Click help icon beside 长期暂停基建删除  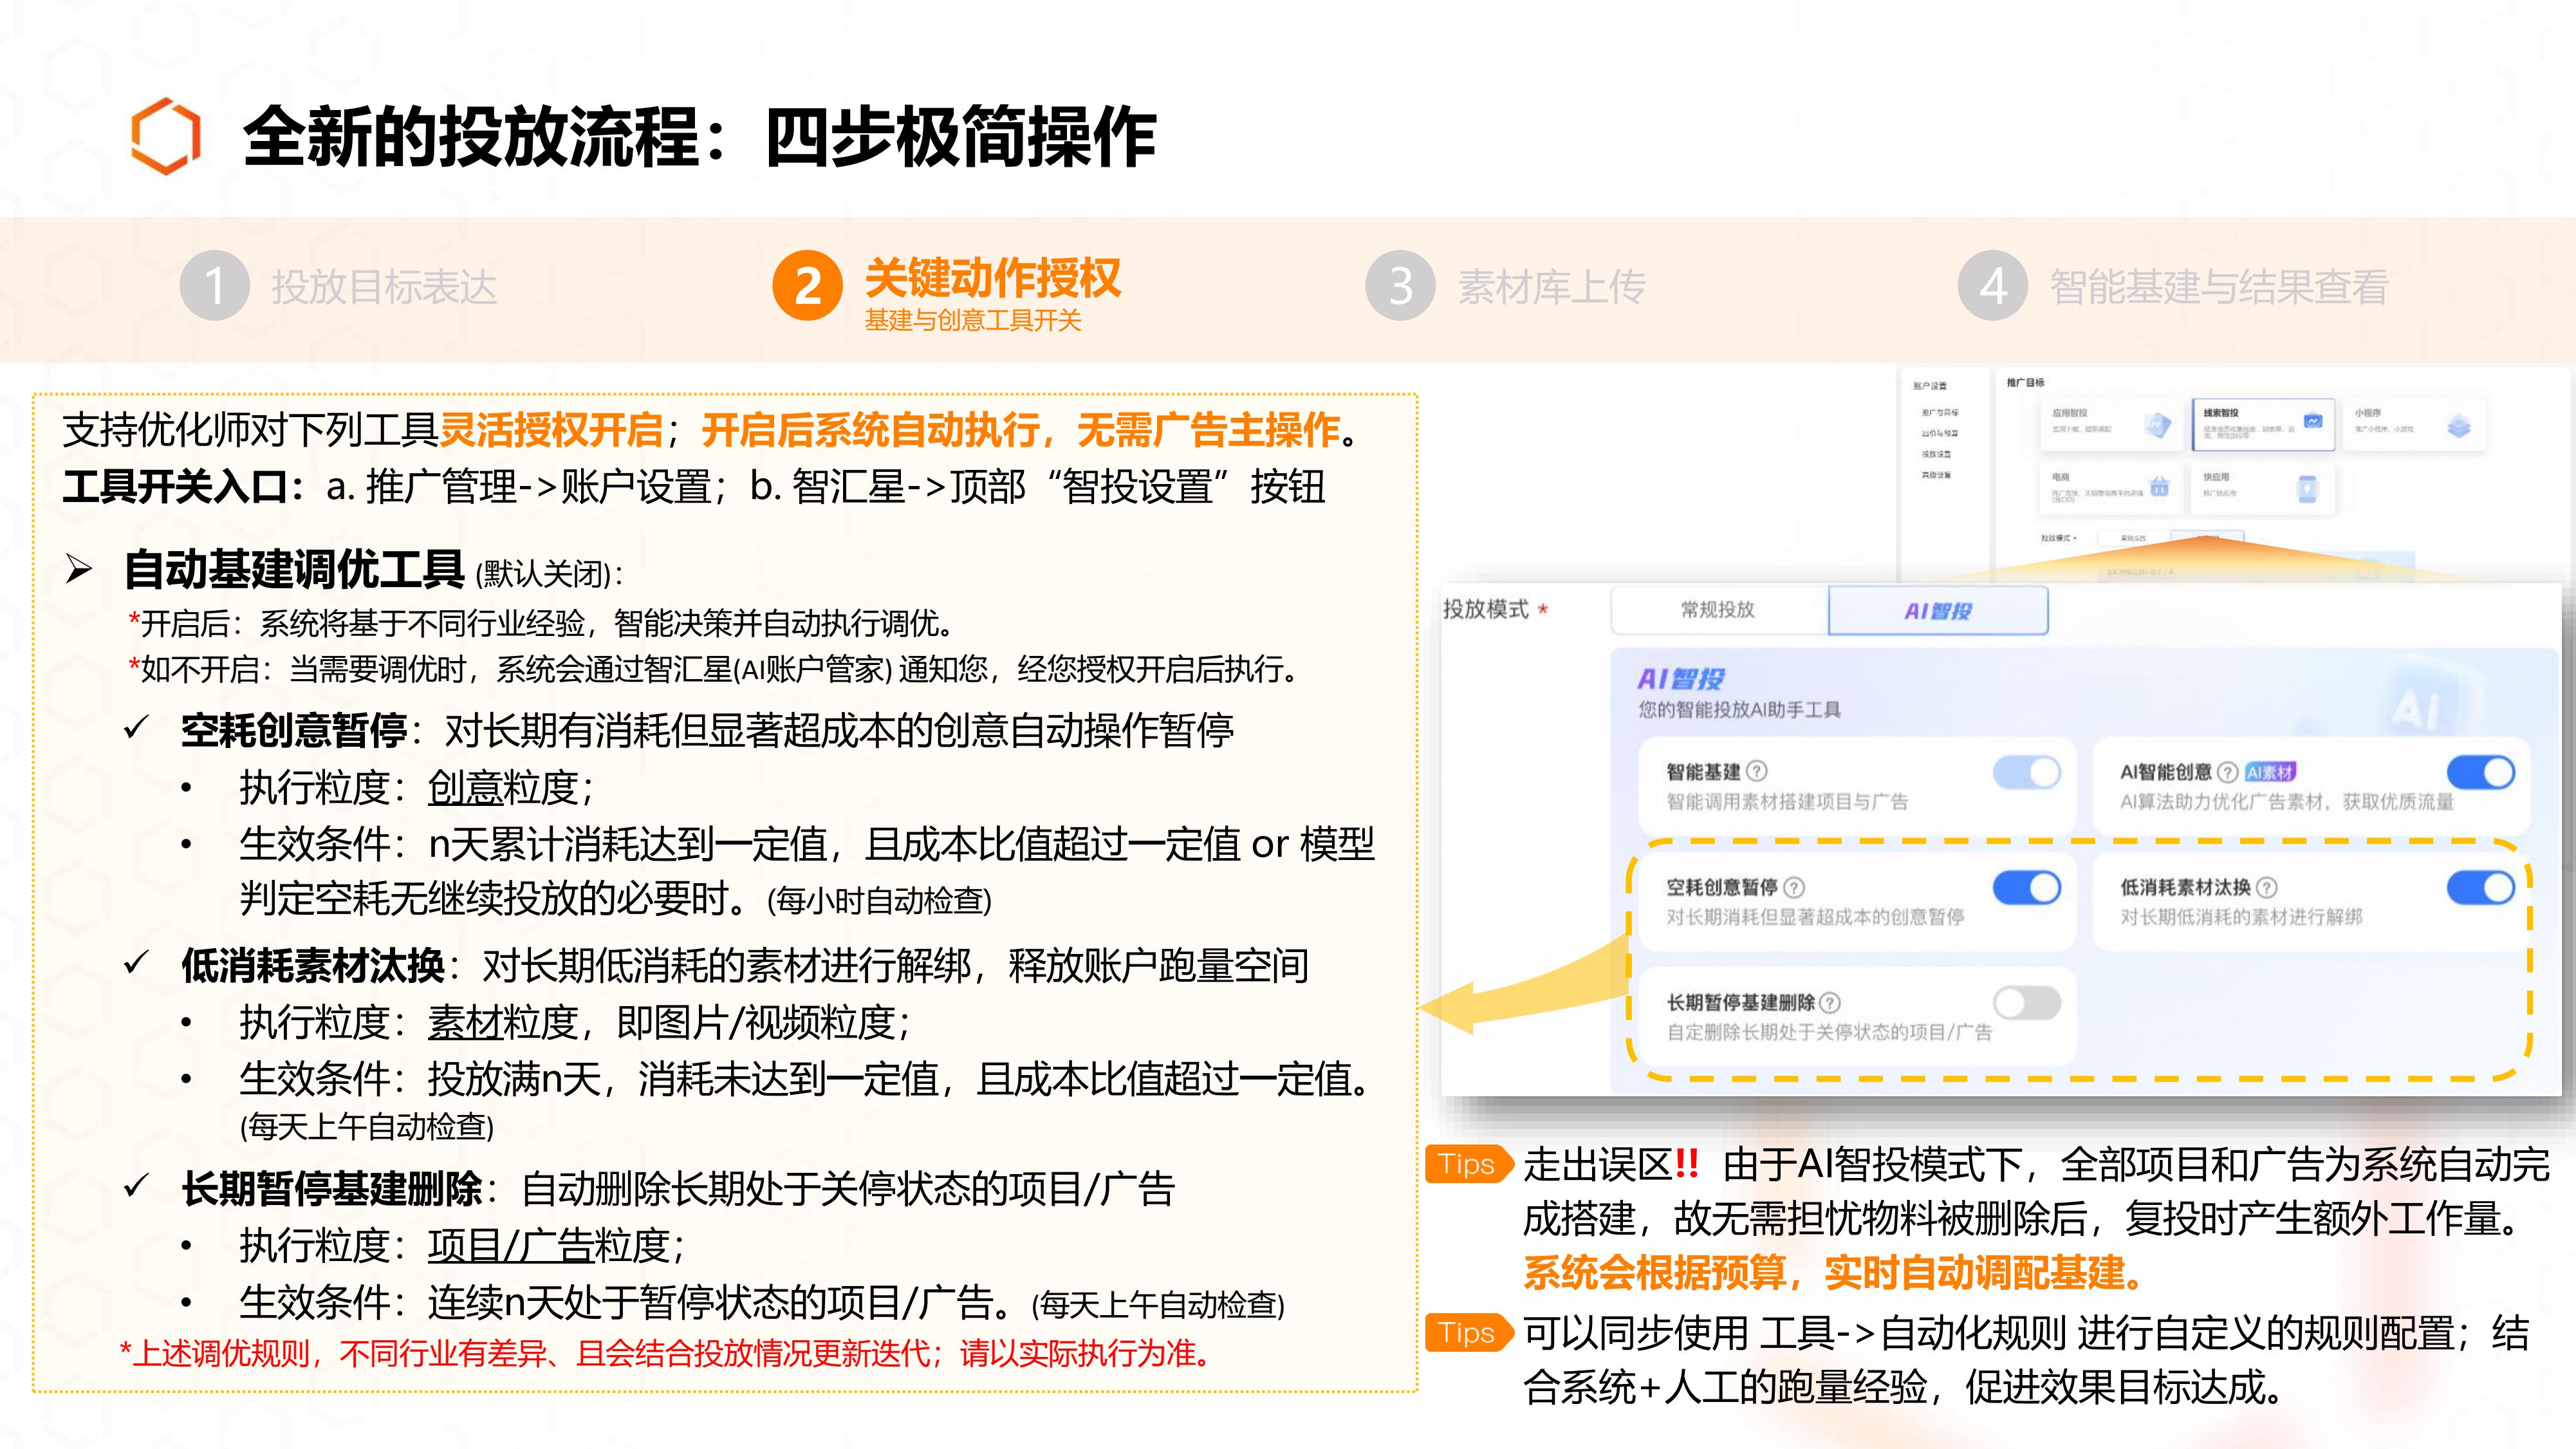coord(1829,1002)
